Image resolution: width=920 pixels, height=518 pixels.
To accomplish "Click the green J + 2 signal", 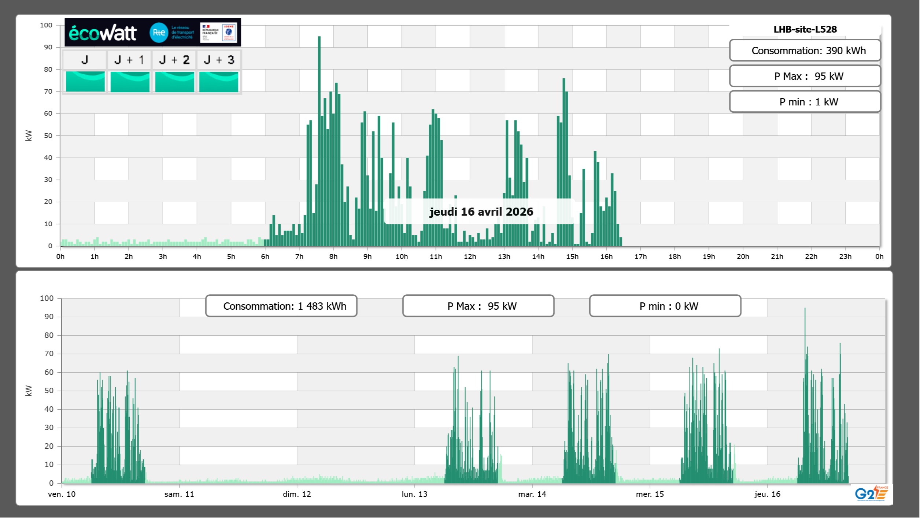I will tap(174, 81).
